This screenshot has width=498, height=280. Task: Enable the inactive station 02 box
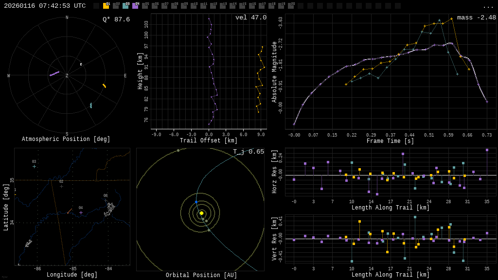[x=116, y=6]
